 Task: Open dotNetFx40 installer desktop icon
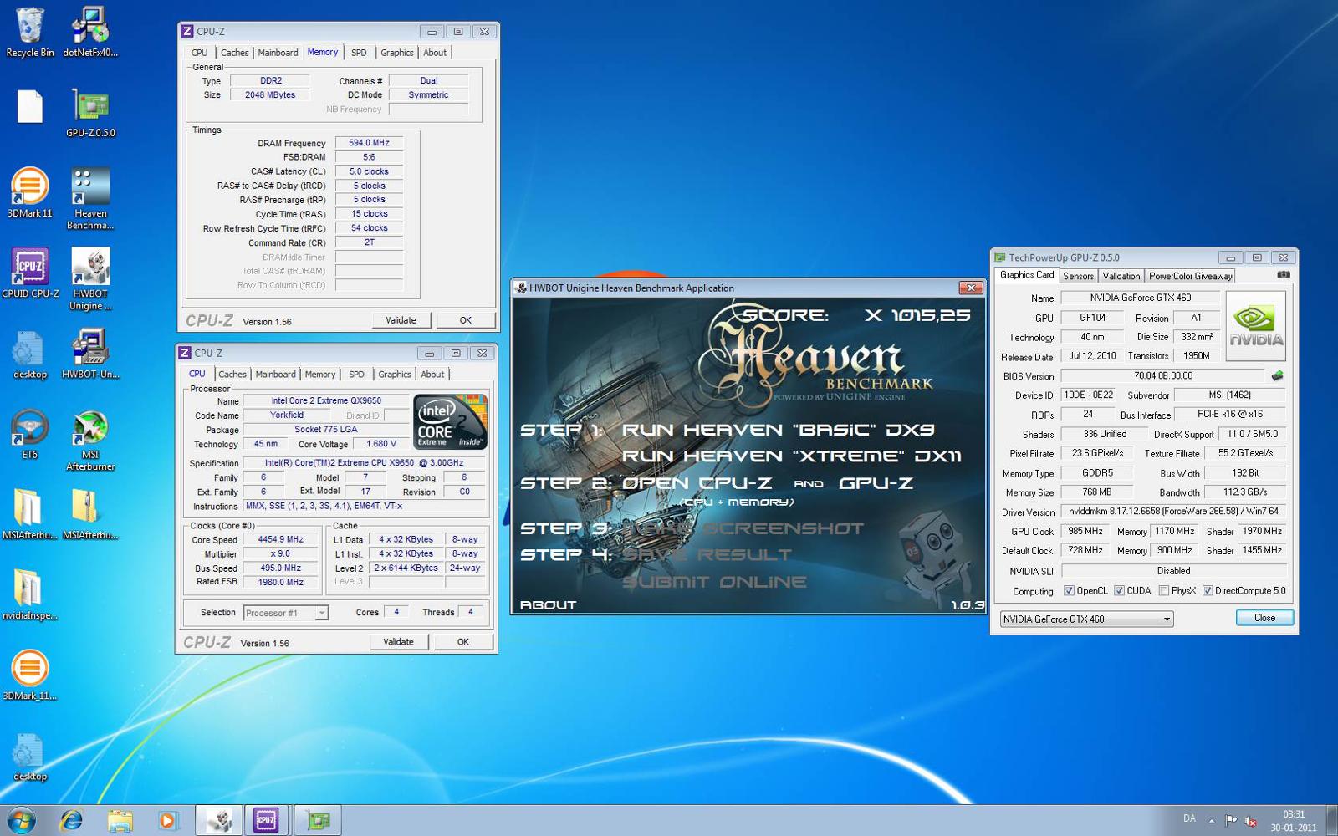(90, 32)
